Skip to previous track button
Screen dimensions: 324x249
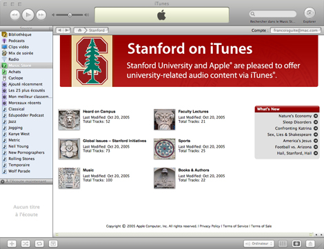15,15
